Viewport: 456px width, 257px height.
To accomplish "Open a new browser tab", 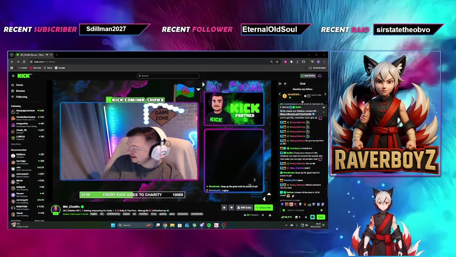I will 57,55.
